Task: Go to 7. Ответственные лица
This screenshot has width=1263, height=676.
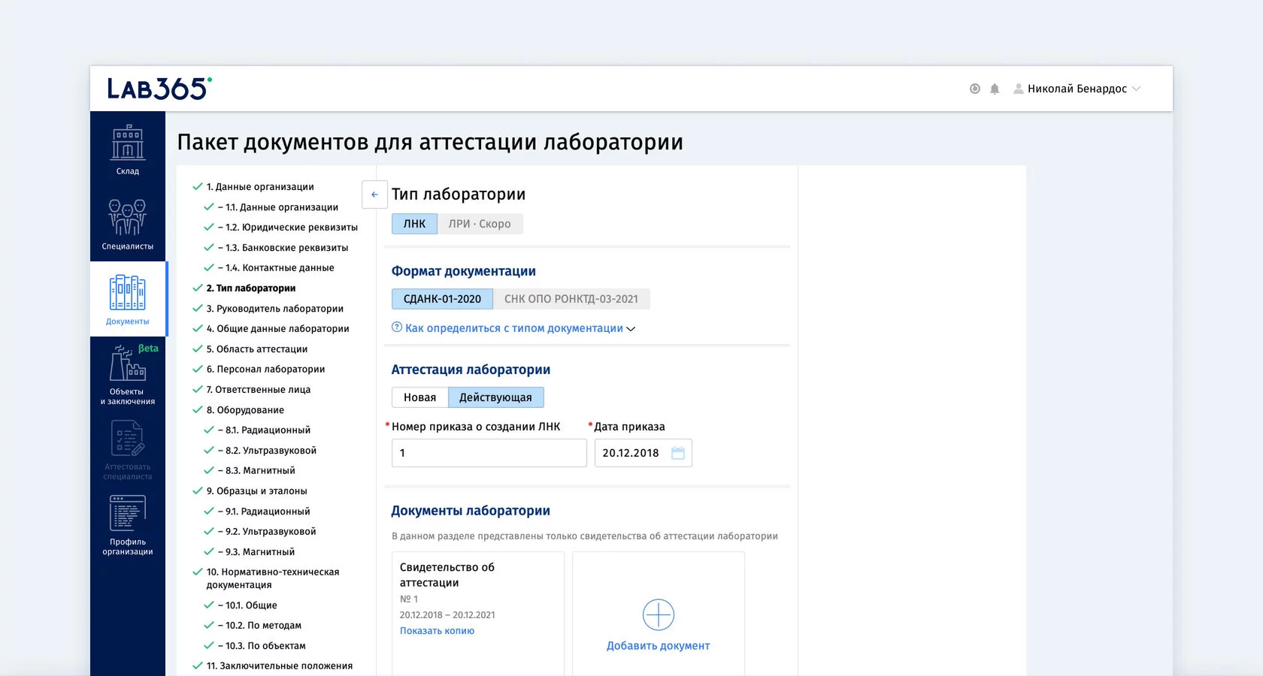Action: (x=259, y=390)
